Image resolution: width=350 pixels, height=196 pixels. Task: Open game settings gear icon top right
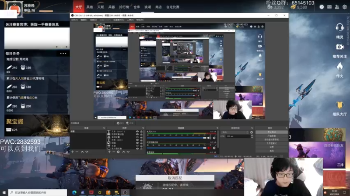coord(344,7)
